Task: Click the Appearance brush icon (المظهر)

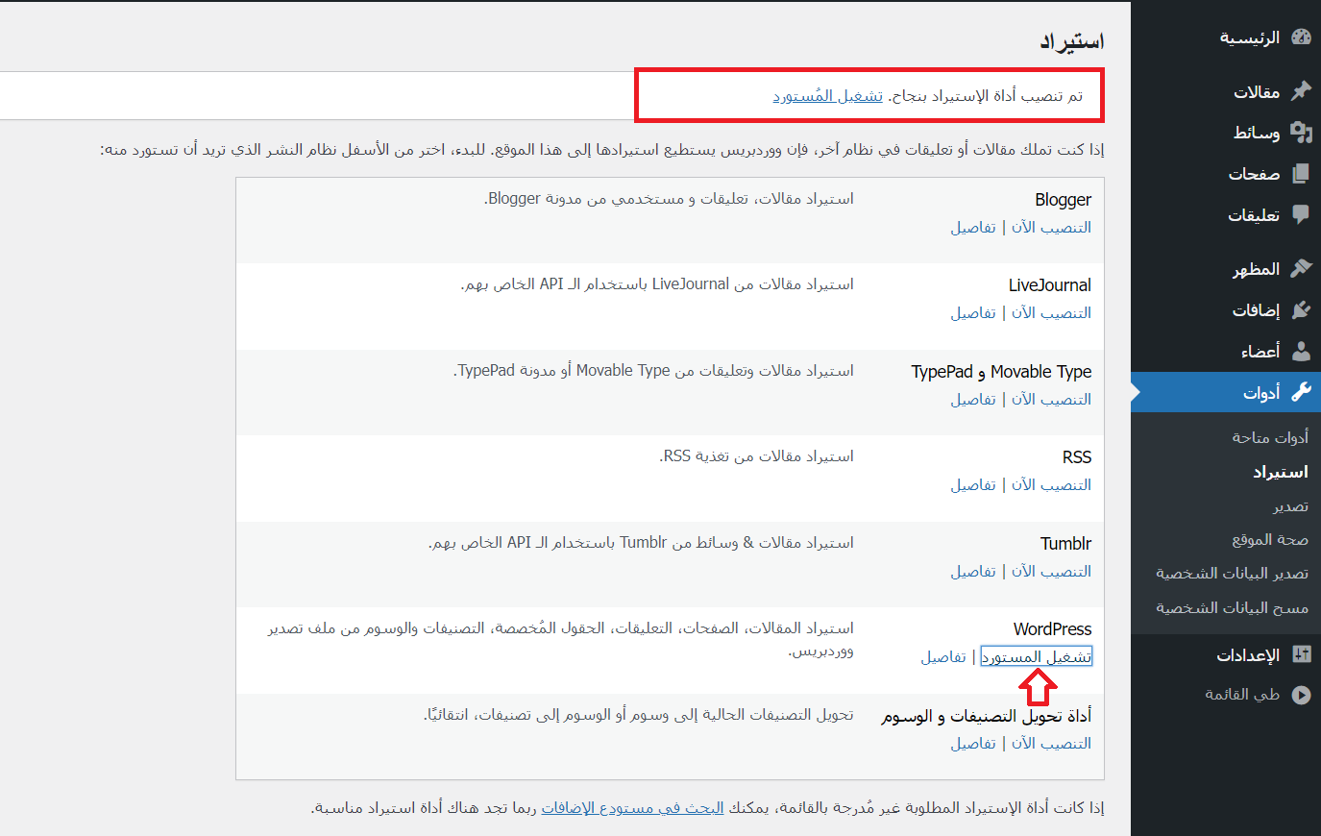Action: coord(1301,269)
